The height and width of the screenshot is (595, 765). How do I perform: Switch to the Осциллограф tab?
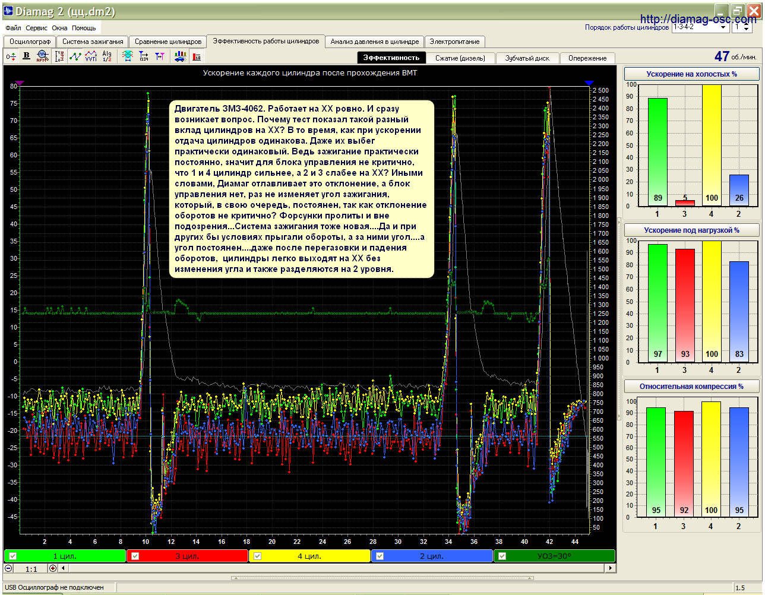pos(30,42)
